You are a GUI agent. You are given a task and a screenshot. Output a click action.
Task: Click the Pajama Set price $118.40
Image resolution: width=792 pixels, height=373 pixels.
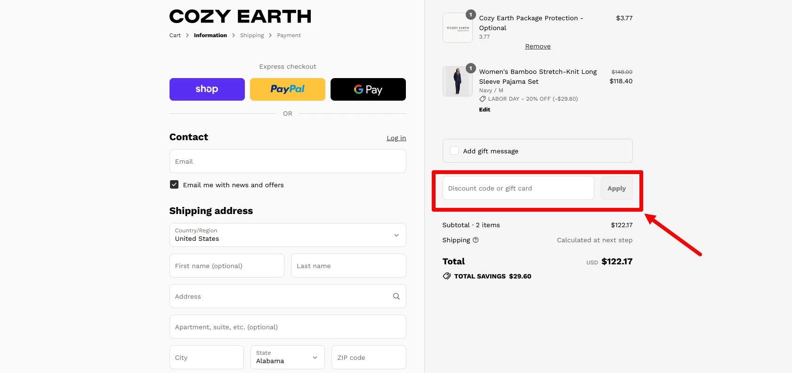[x=621, y=81]
